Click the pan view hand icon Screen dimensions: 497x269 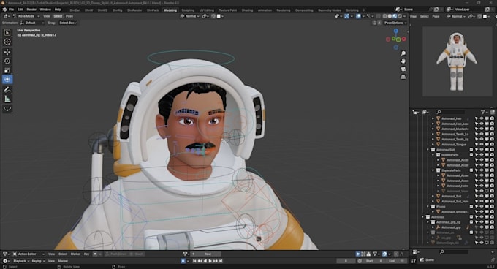click(403, 61)
